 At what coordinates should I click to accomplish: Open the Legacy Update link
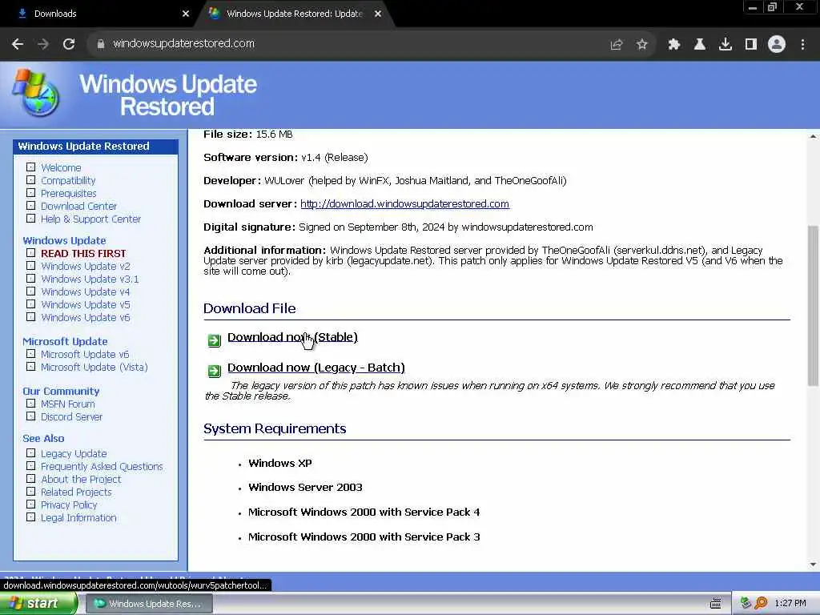[x=74, y=454]
